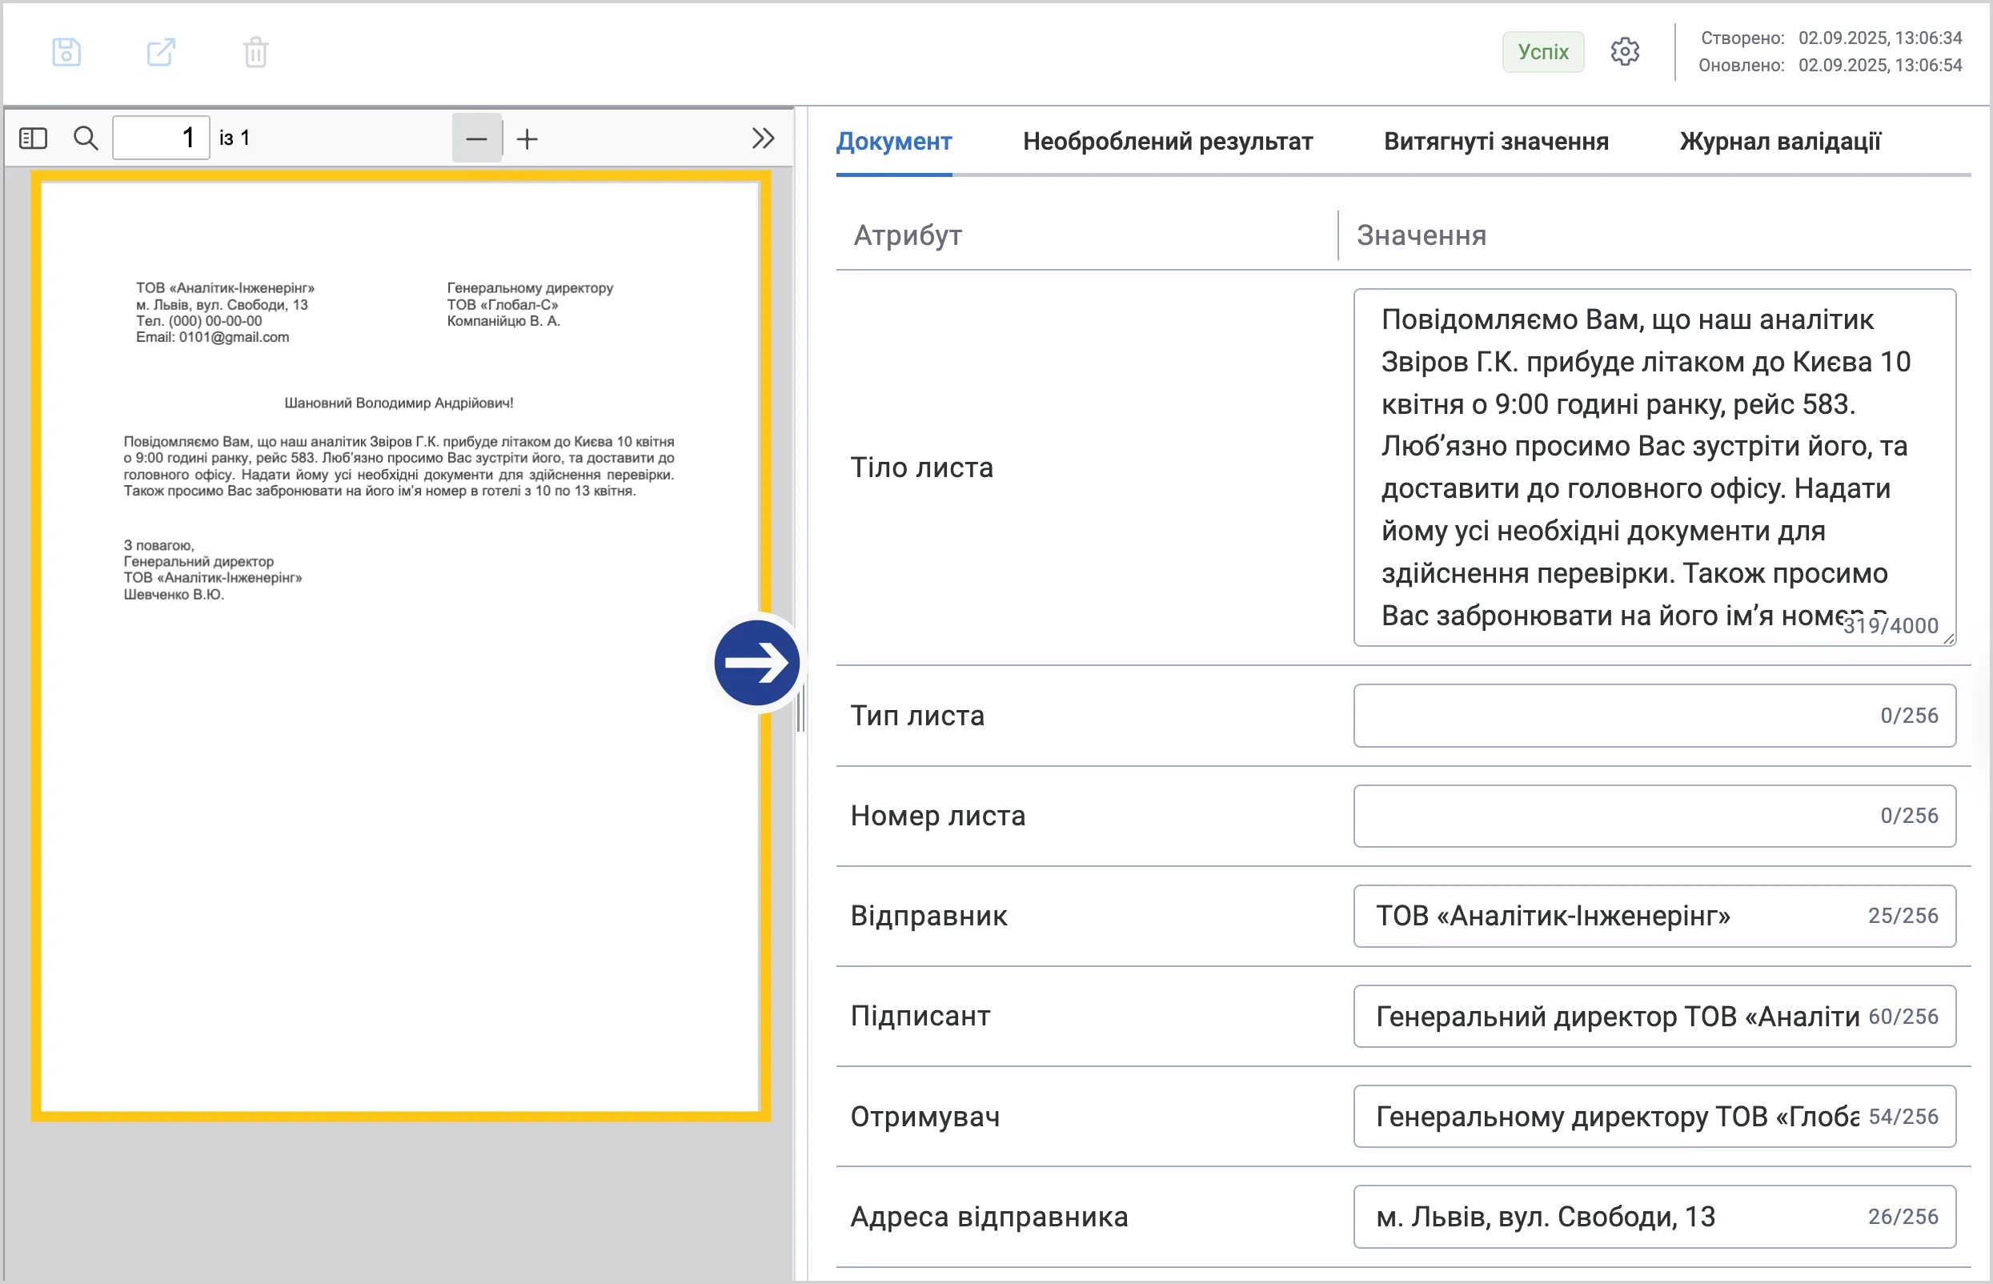Edit the Відправник value field

click(1654, 916)
